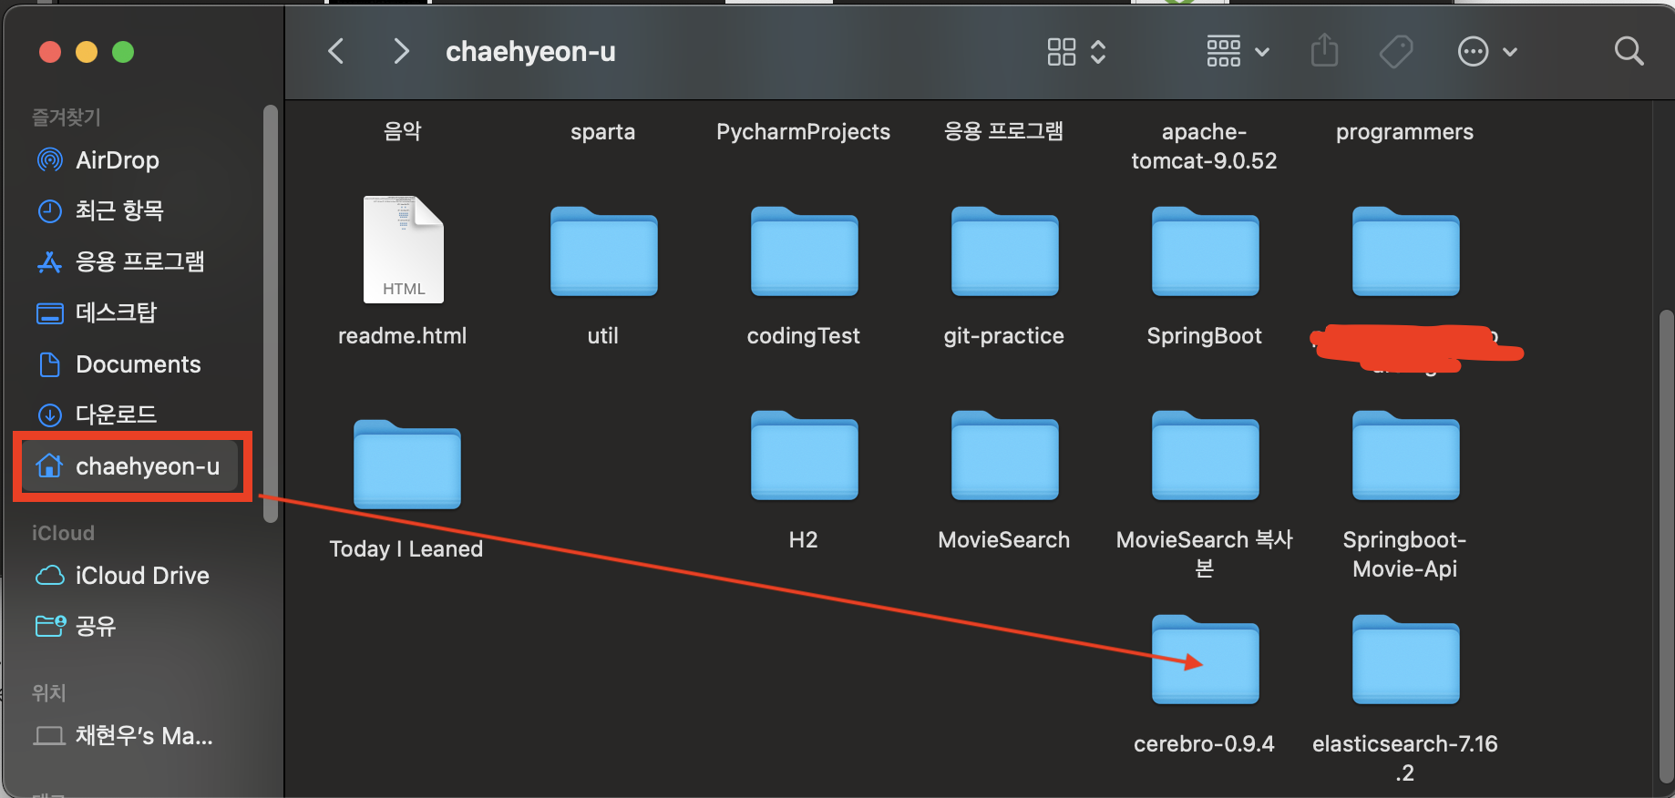Click the yellow minimize window button
1675x798 pixels.
click(87, 52)
